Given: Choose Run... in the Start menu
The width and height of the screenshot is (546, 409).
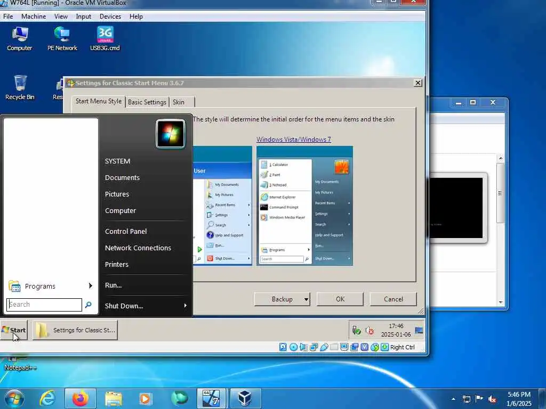Looking at the screenshot, I should pyautogui.click(x=113, y=285).
